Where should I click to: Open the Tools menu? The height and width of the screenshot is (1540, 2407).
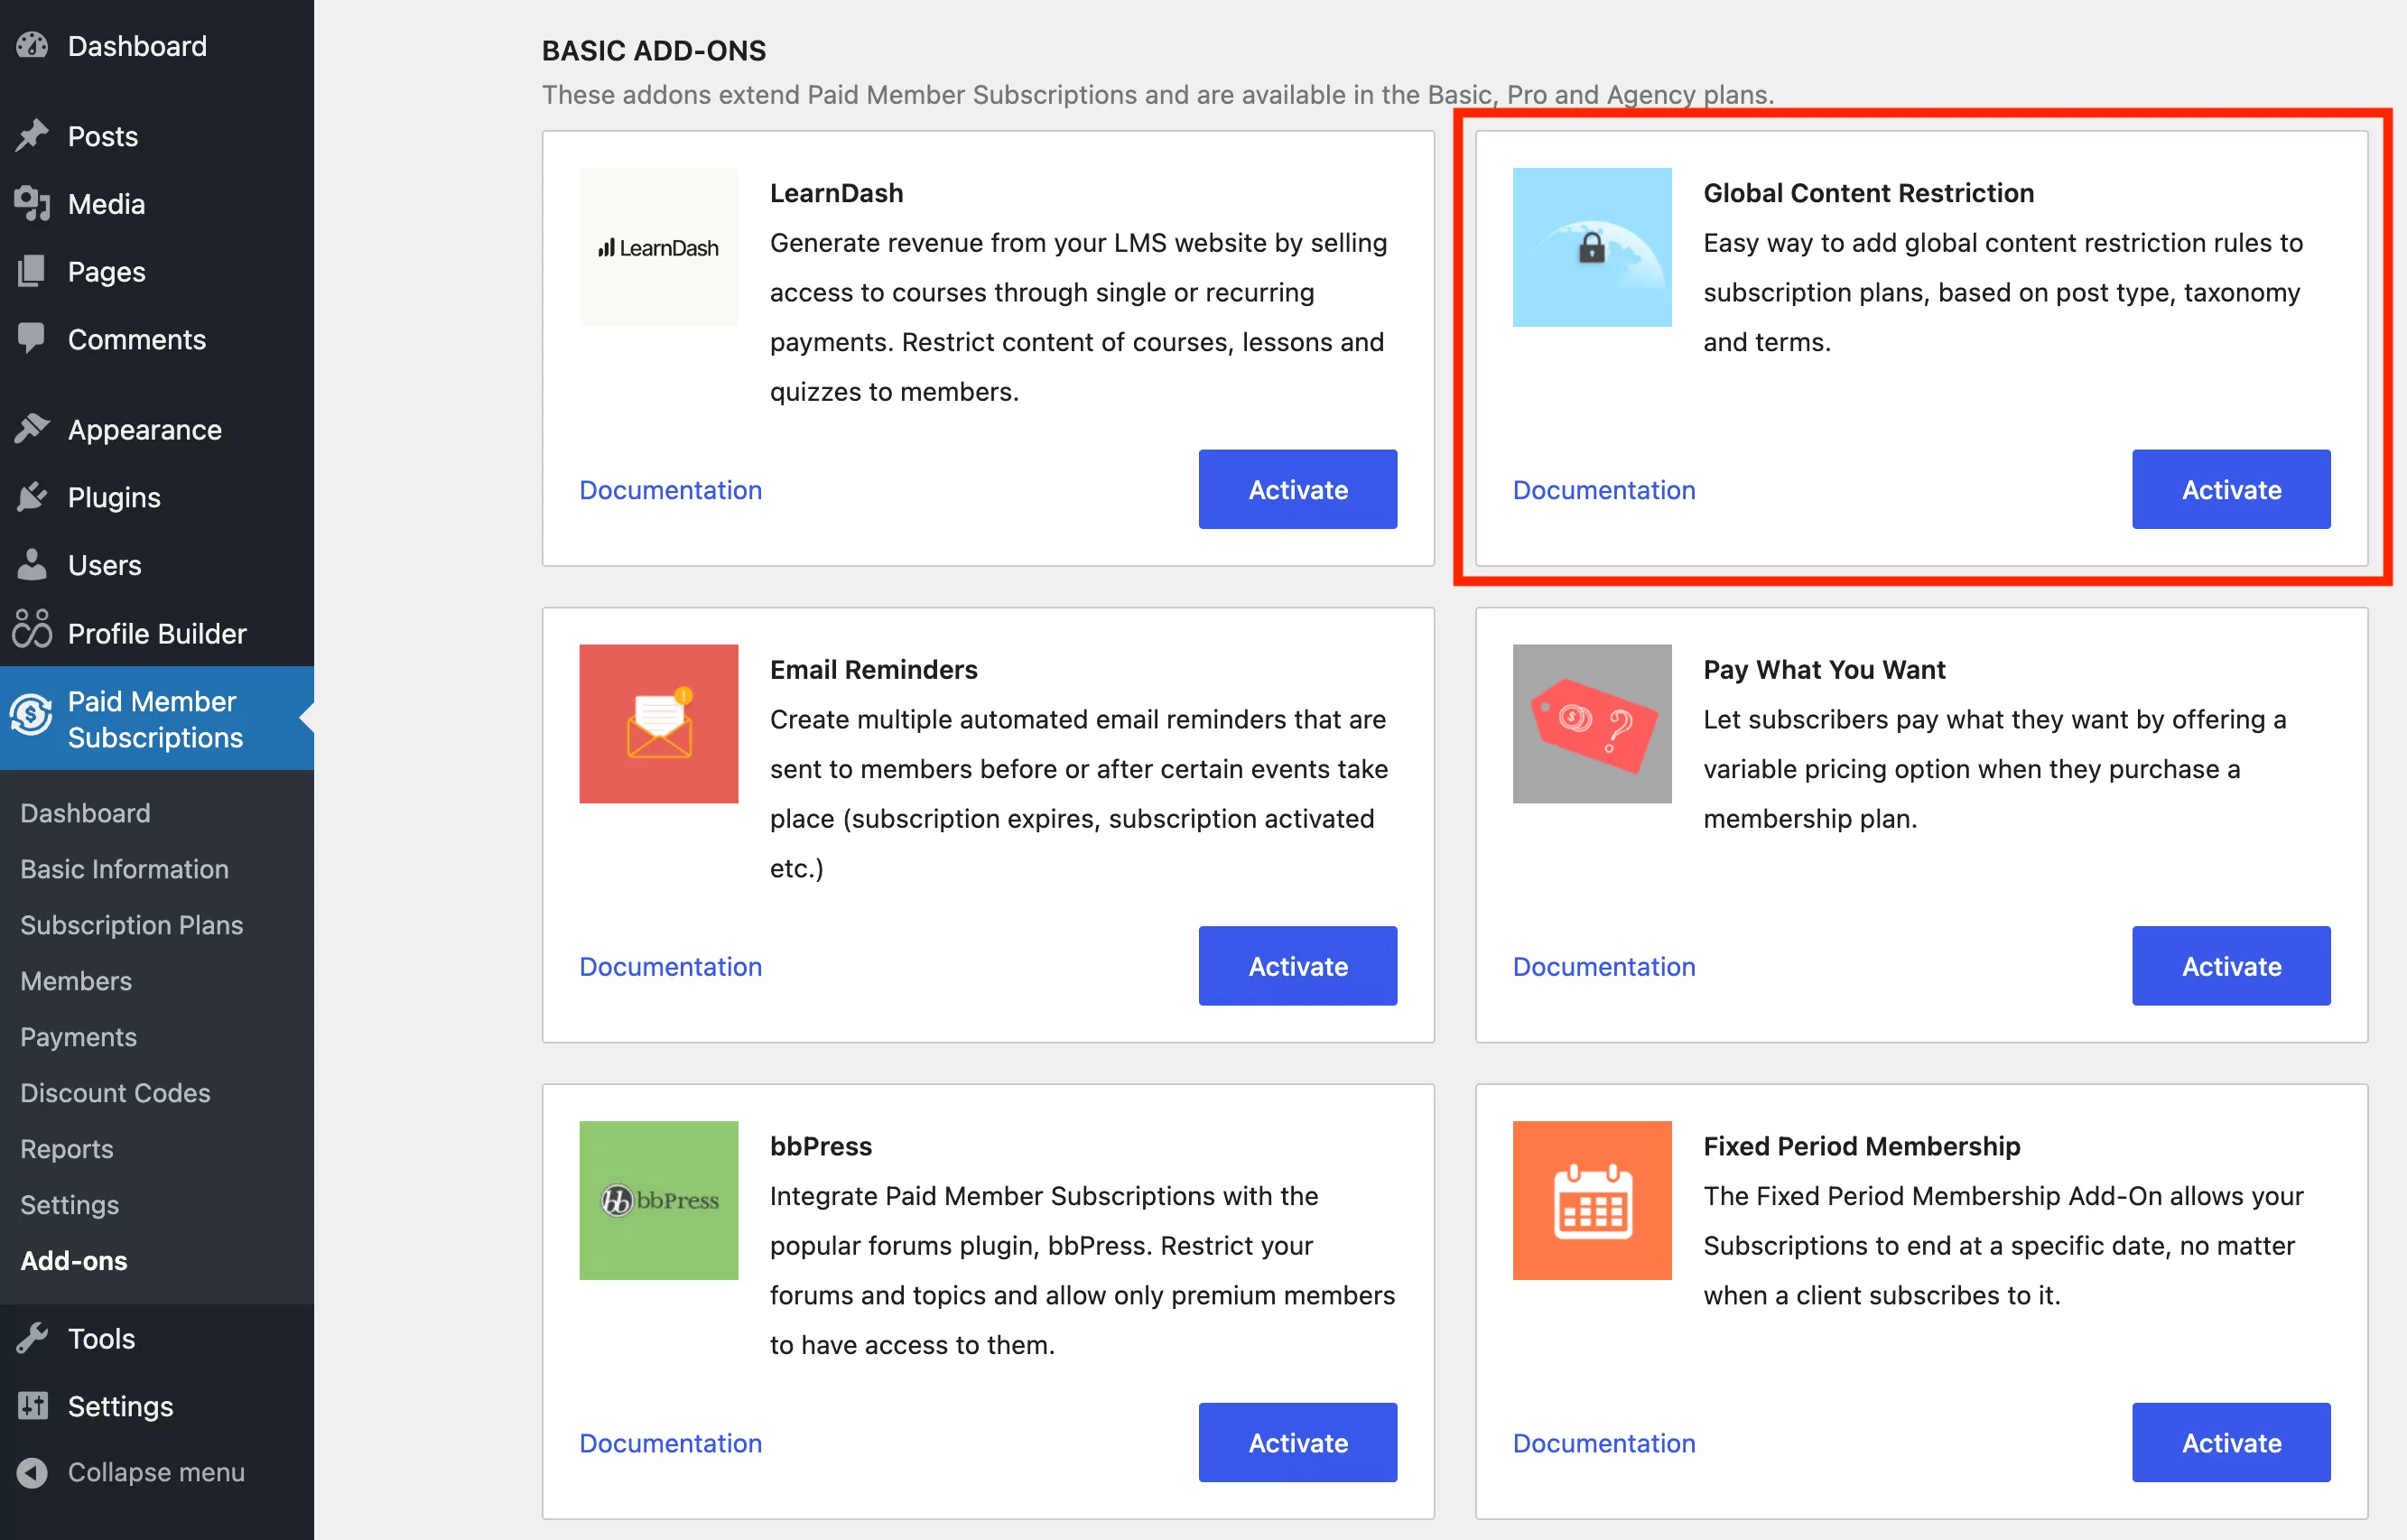[157, 1338]
